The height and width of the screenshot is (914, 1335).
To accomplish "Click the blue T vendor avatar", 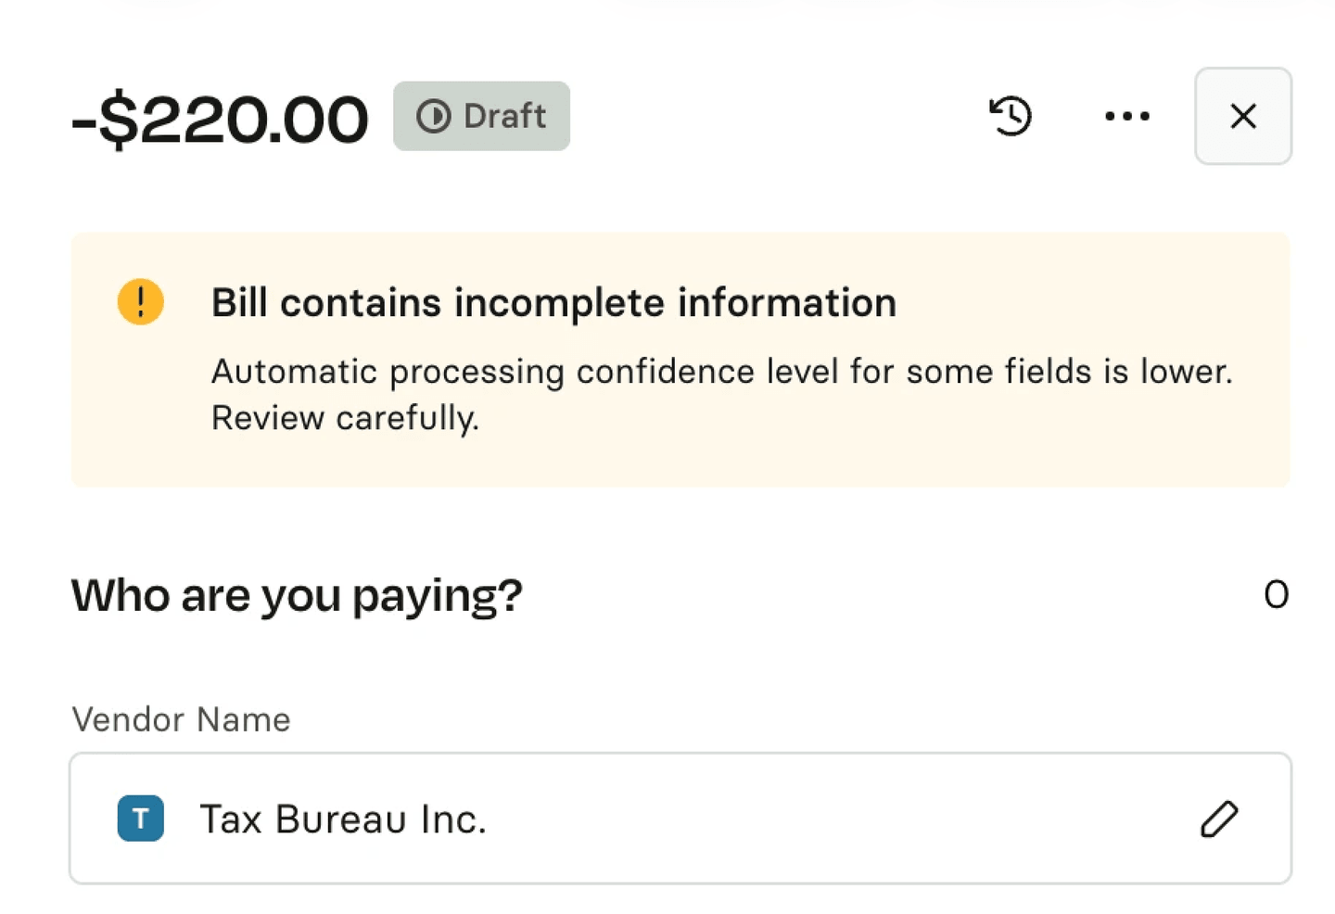I will click(x=141, y=819).
